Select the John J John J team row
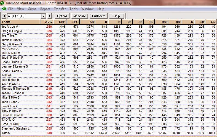The image size is (217, 137). coord(109,102)
